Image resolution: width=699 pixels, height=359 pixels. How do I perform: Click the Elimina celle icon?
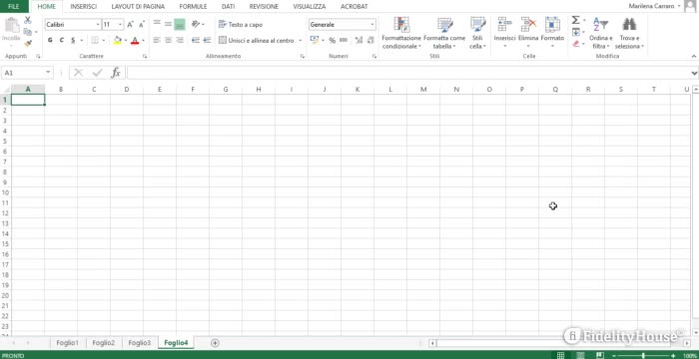pyautogui.click(x=528, y=24)
